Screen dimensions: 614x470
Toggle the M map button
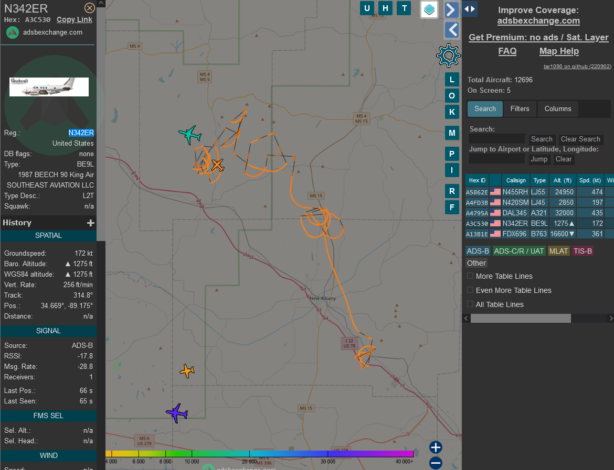[452, 133]
